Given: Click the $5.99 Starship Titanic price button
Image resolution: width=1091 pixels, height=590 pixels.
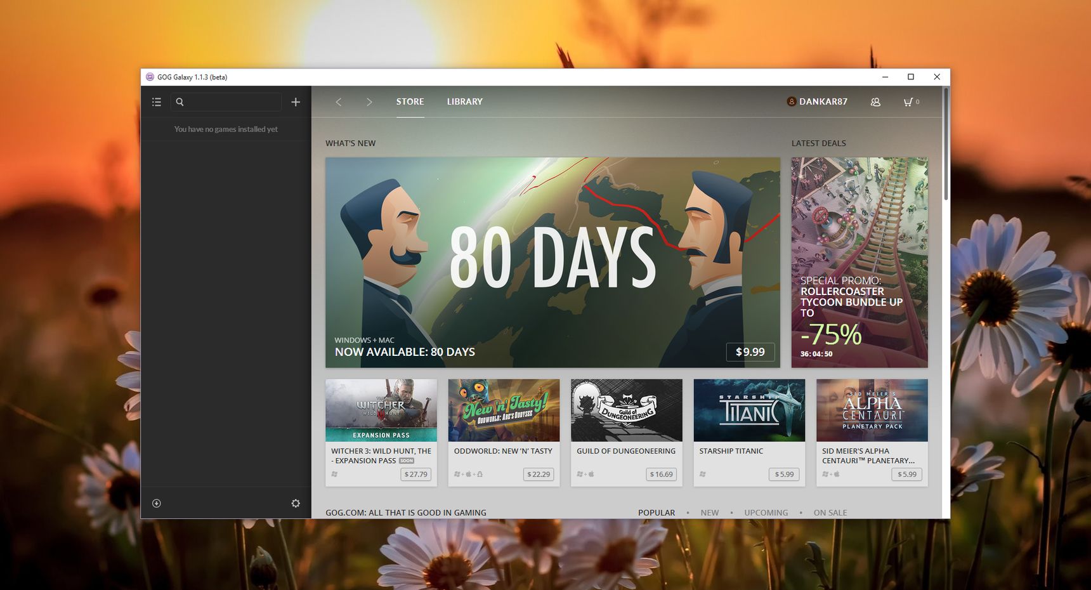Looking at the screenshot, I should 784,474.
